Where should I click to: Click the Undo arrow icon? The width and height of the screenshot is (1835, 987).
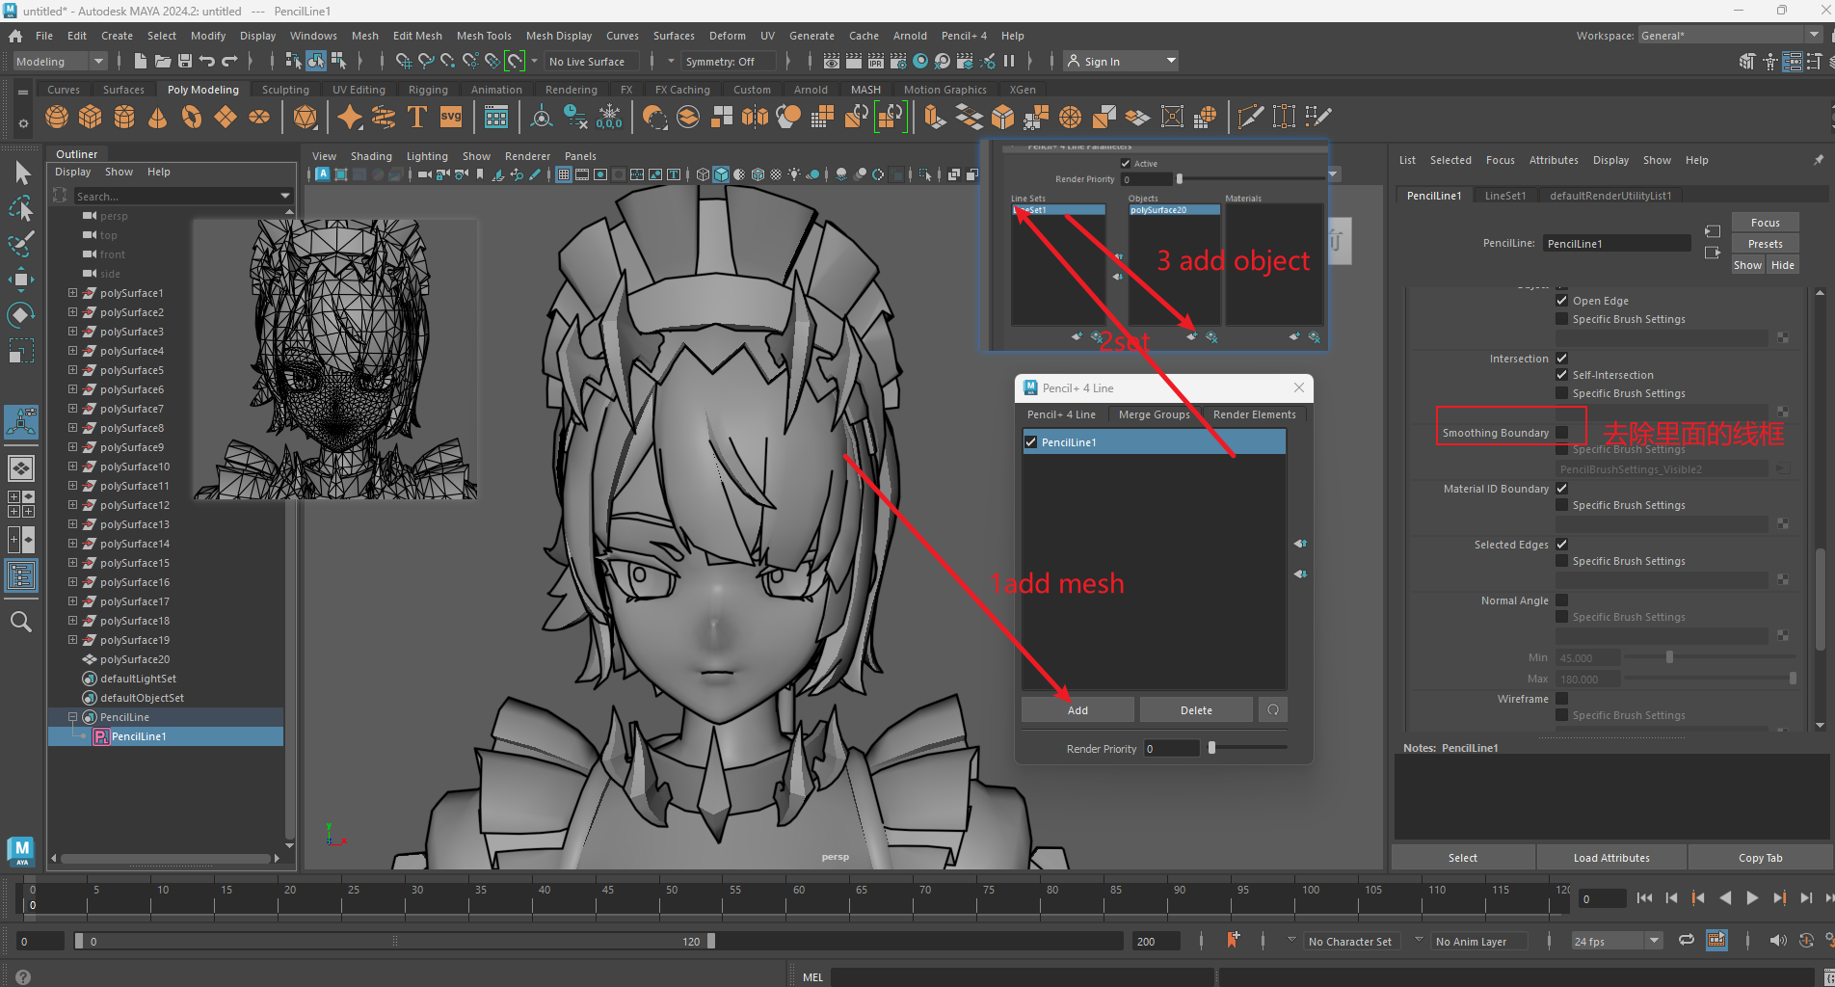pos(207,62)
